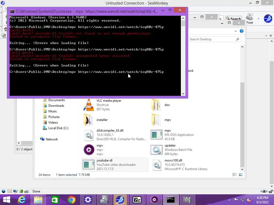Expand the Explorer ribbon chevron
This screenshot has width=274, height=205.
point(236,31)
